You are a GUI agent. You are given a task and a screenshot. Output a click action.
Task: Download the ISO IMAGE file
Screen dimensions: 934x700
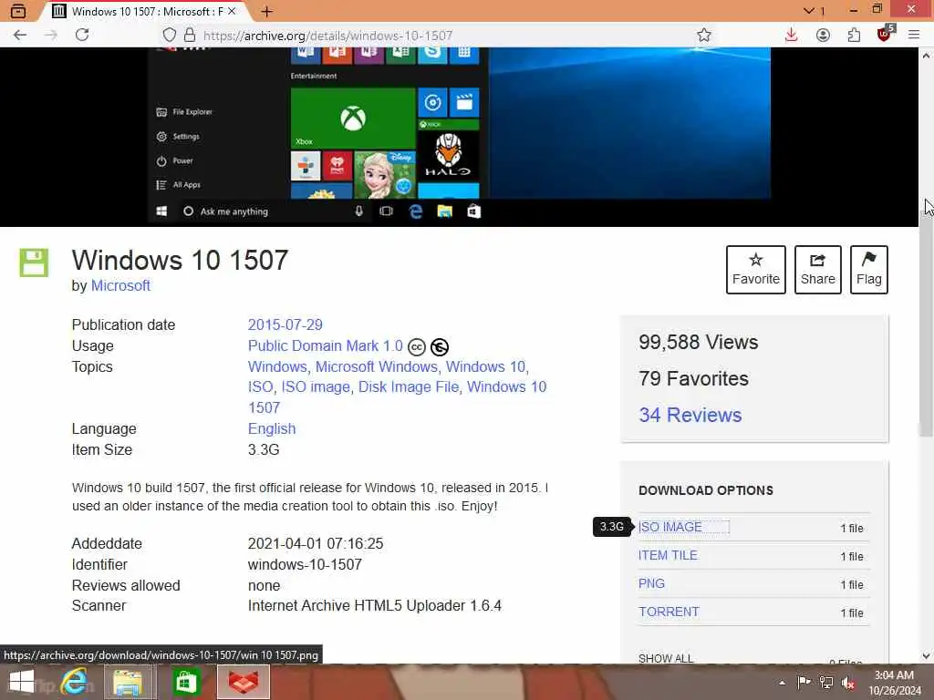tap(670, 527)
